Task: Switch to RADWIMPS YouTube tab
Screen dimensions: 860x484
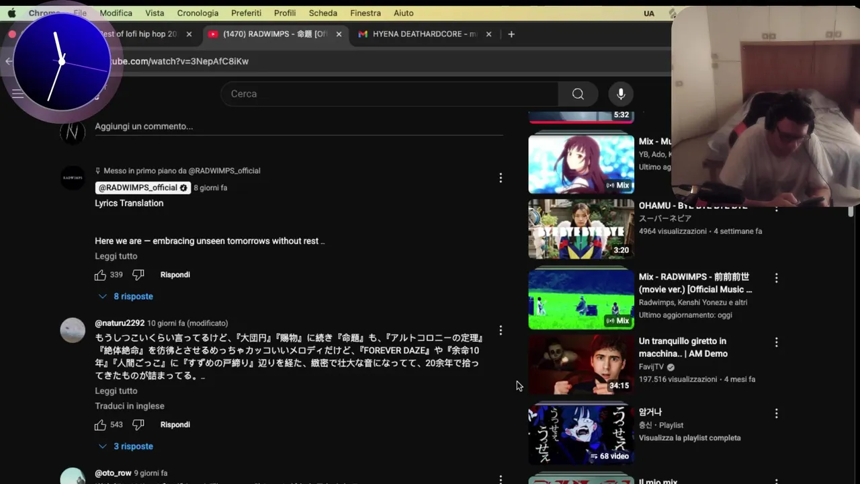Action: [x=275, y=34]
